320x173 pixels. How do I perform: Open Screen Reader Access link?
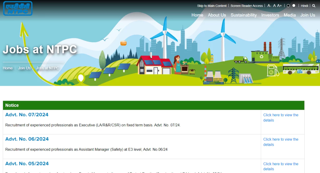coord(247,6)
